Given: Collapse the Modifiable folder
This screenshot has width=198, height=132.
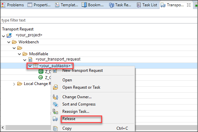Looking at the screenshot, I should point(20,54).
